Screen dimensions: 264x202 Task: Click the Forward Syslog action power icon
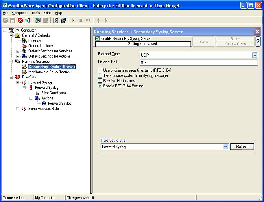pos(44,104)
